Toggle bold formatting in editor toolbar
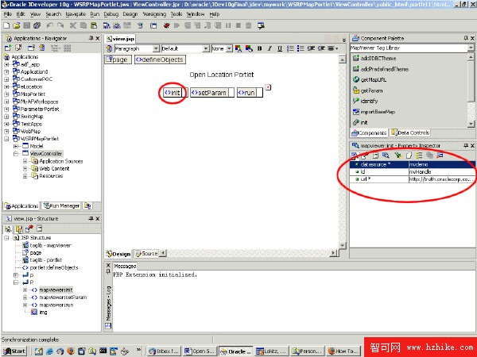 coord(259,48)
